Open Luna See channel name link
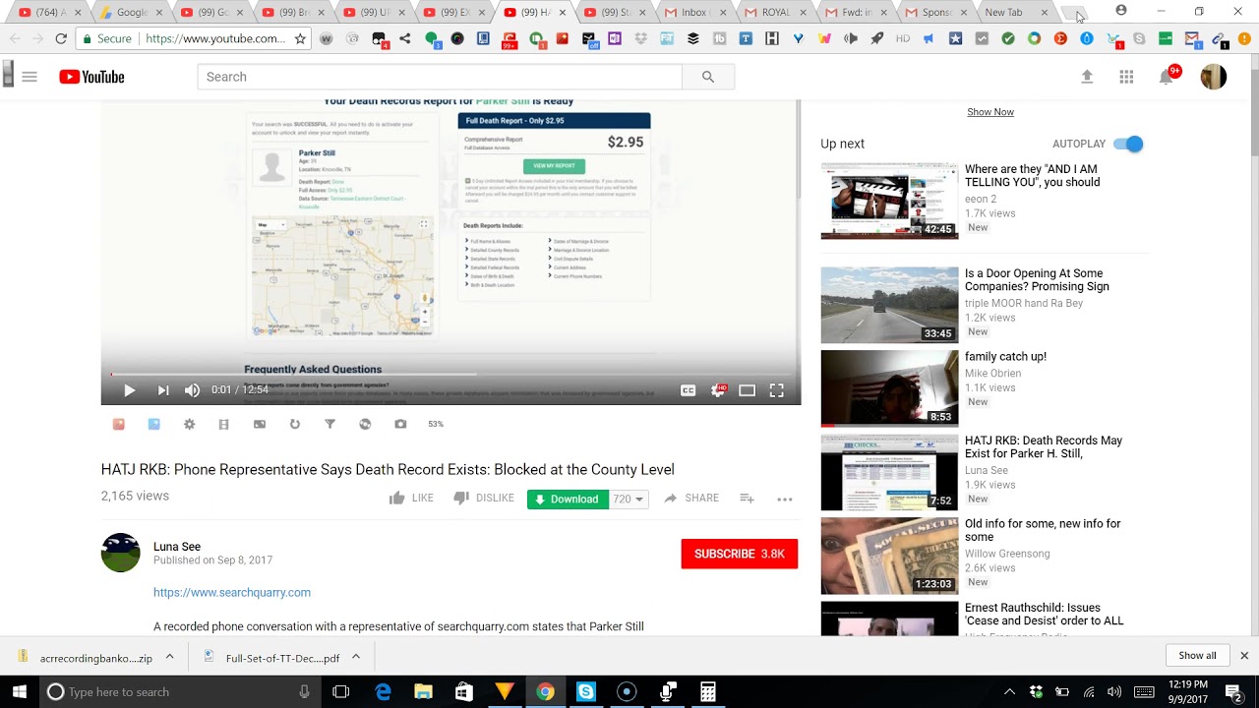 [x=177, y=547]
